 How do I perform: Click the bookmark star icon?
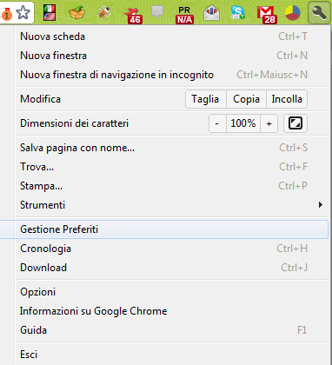click(x=23, y=12)
